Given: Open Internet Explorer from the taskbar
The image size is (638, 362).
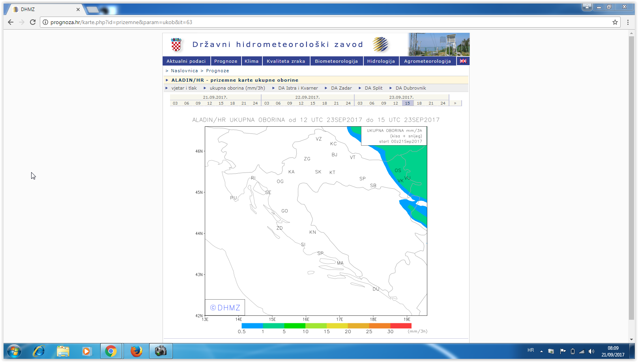Looking at the screenshot, I should [39, 351].
